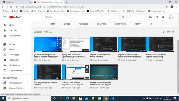Open the angular material divider thumbnail
This screenshot has height=101, width=179.
point(132,44)
